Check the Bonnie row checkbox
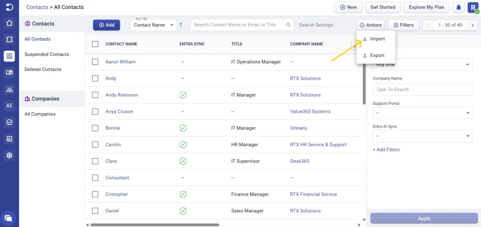481x227 pixels. click(x=95, y=128)
